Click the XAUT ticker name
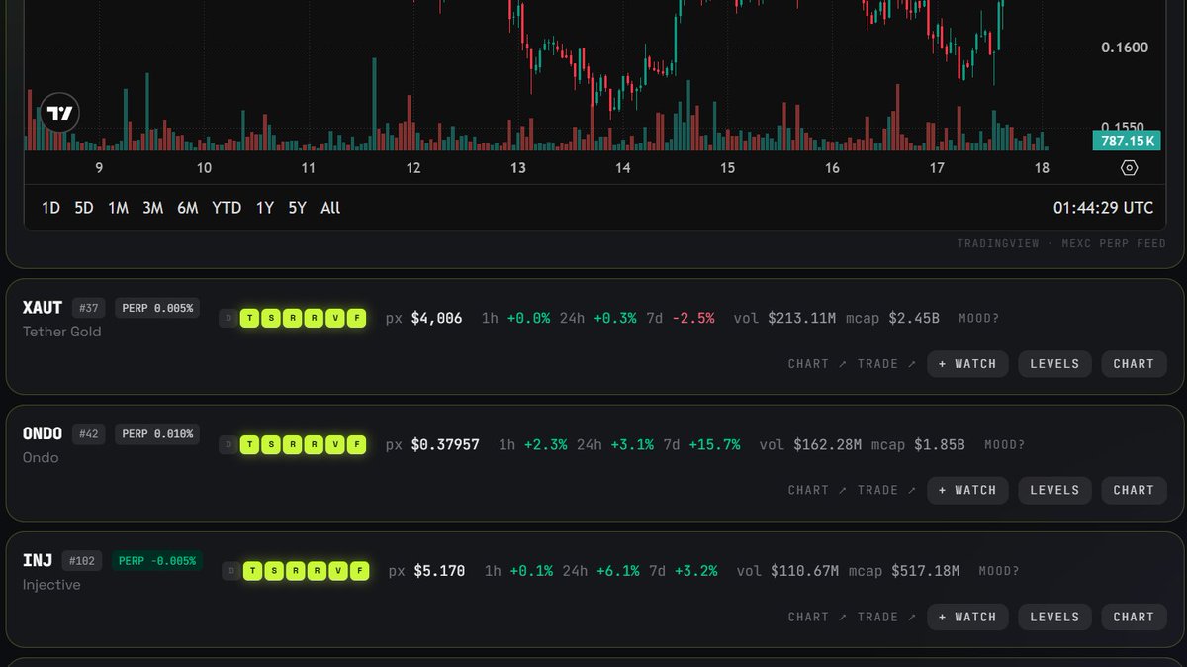The width and height of the screenshot is (1187, 667). [43, 308]
